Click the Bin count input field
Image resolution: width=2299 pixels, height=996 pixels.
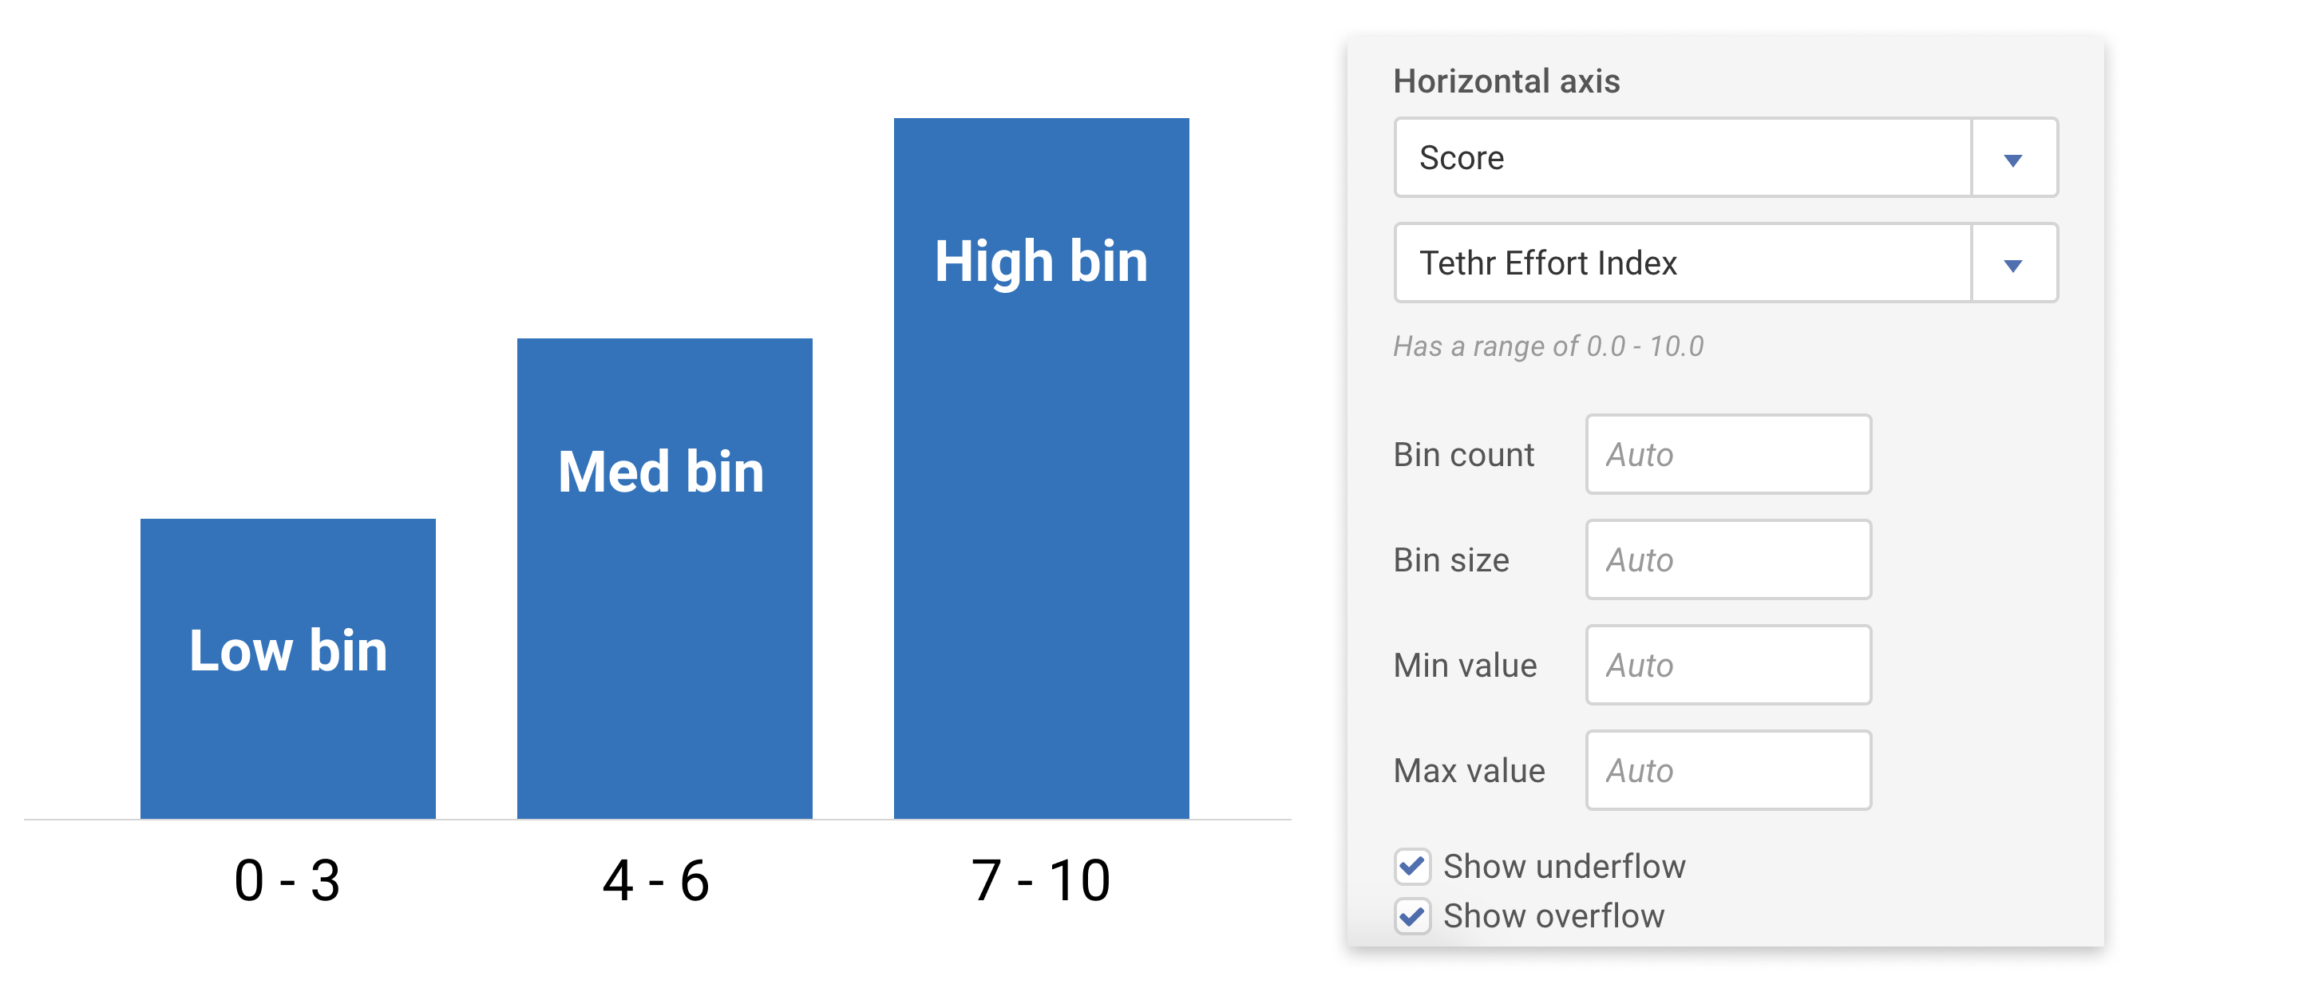[1727, 454]
